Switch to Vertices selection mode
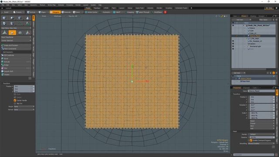The height and width of the screenshot is (157, 279). (31, 12)
